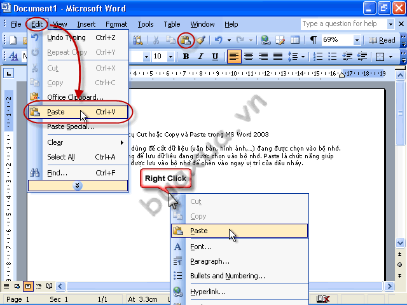407x305 pixels.
Task: Enable Center alignment
Action: coord(249,57)
